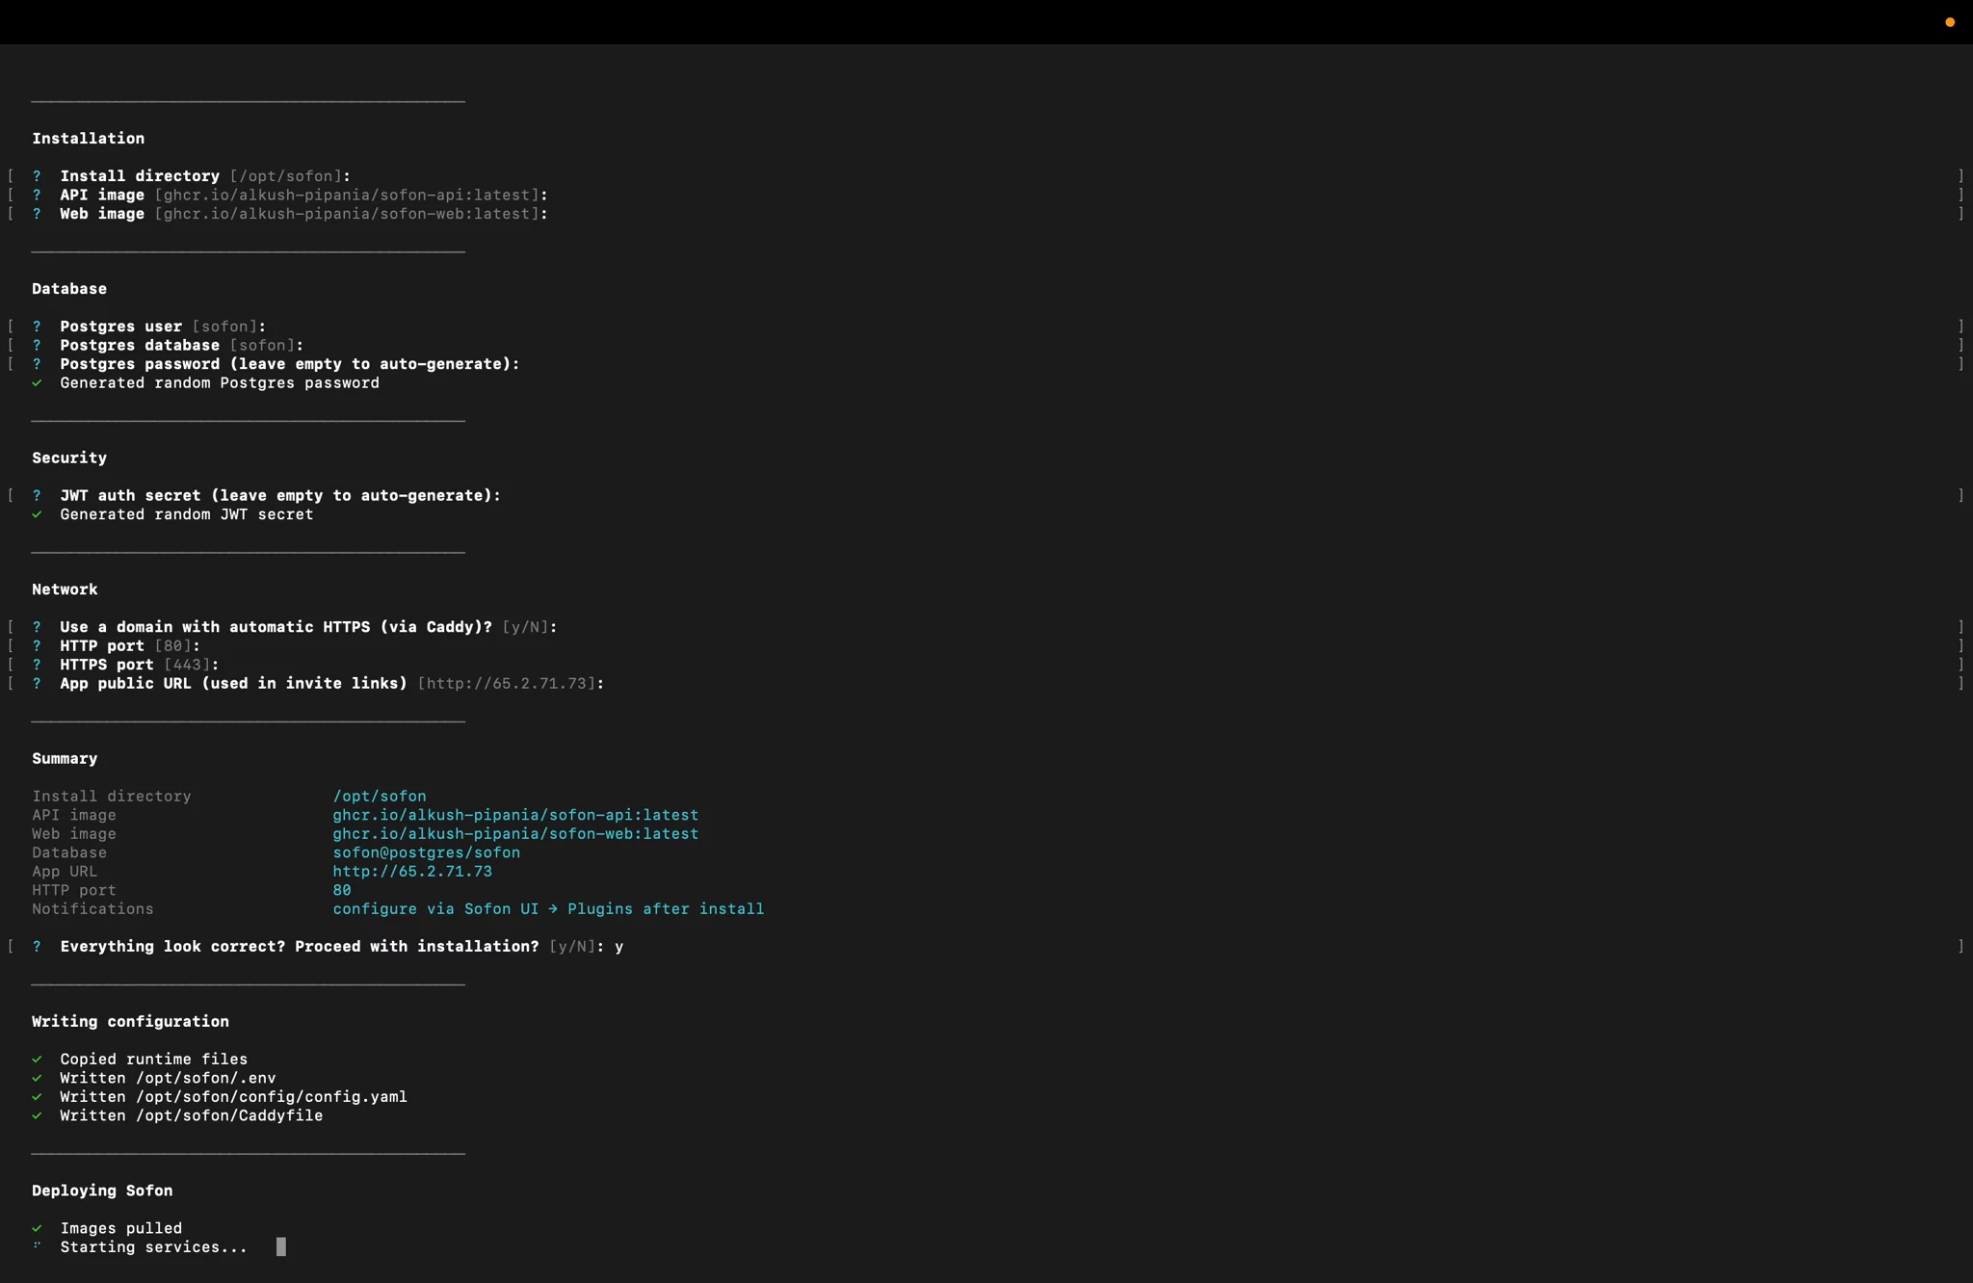Click 'Written /opt/sofon/.env' line

click(168, 1079)
